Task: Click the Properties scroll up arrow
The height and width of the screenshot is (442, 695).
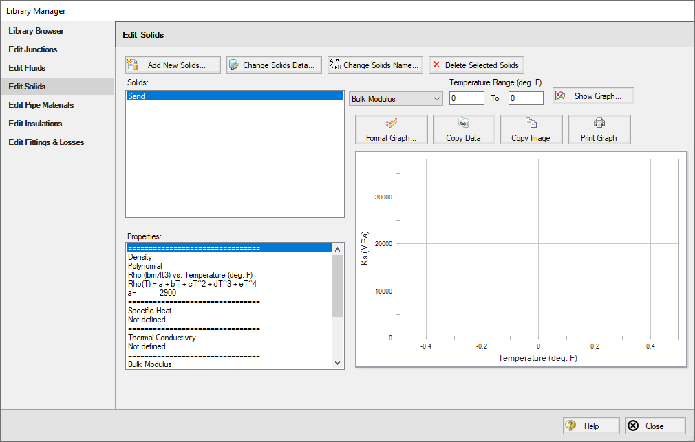Action: click(x=338, y=250)
